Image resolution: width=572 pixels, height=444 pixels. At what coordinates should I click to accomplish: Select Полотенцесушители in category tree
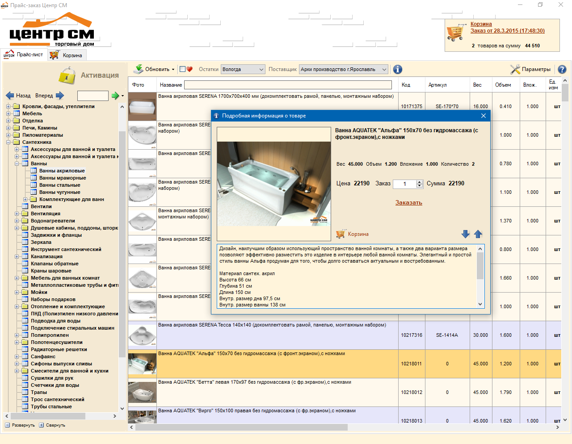[x=56, y=342]
